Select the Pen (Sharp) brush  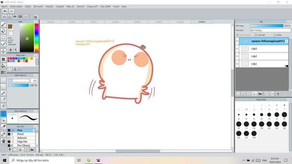click(21, 145)
